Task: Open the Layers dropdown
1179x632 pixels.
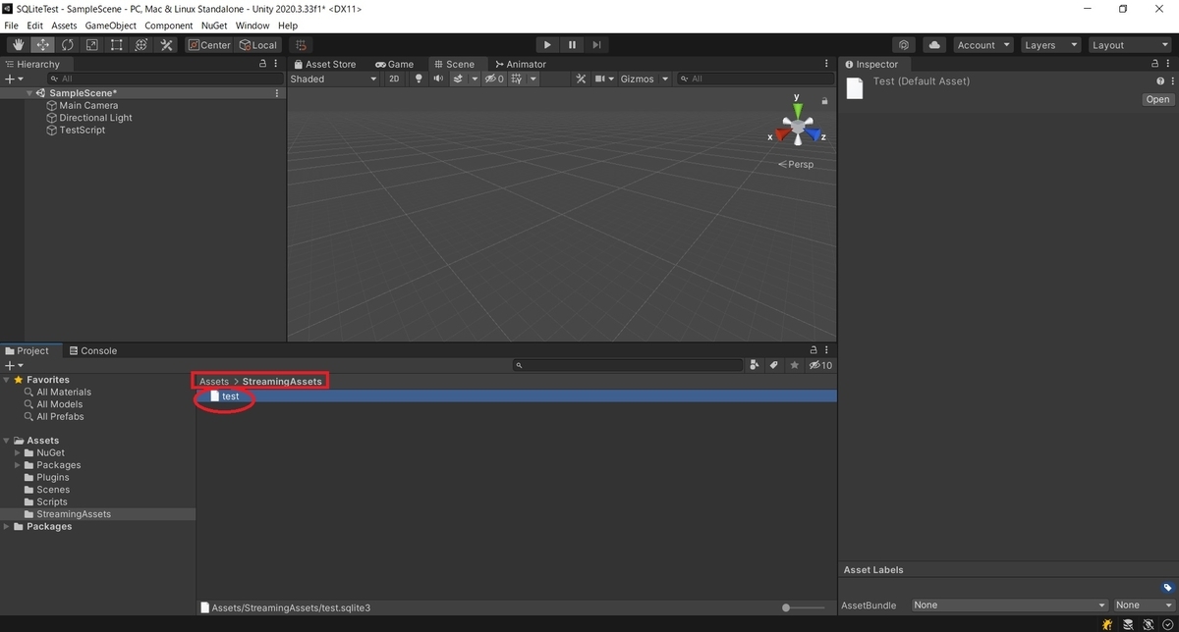Action: tap(1050, 44)
